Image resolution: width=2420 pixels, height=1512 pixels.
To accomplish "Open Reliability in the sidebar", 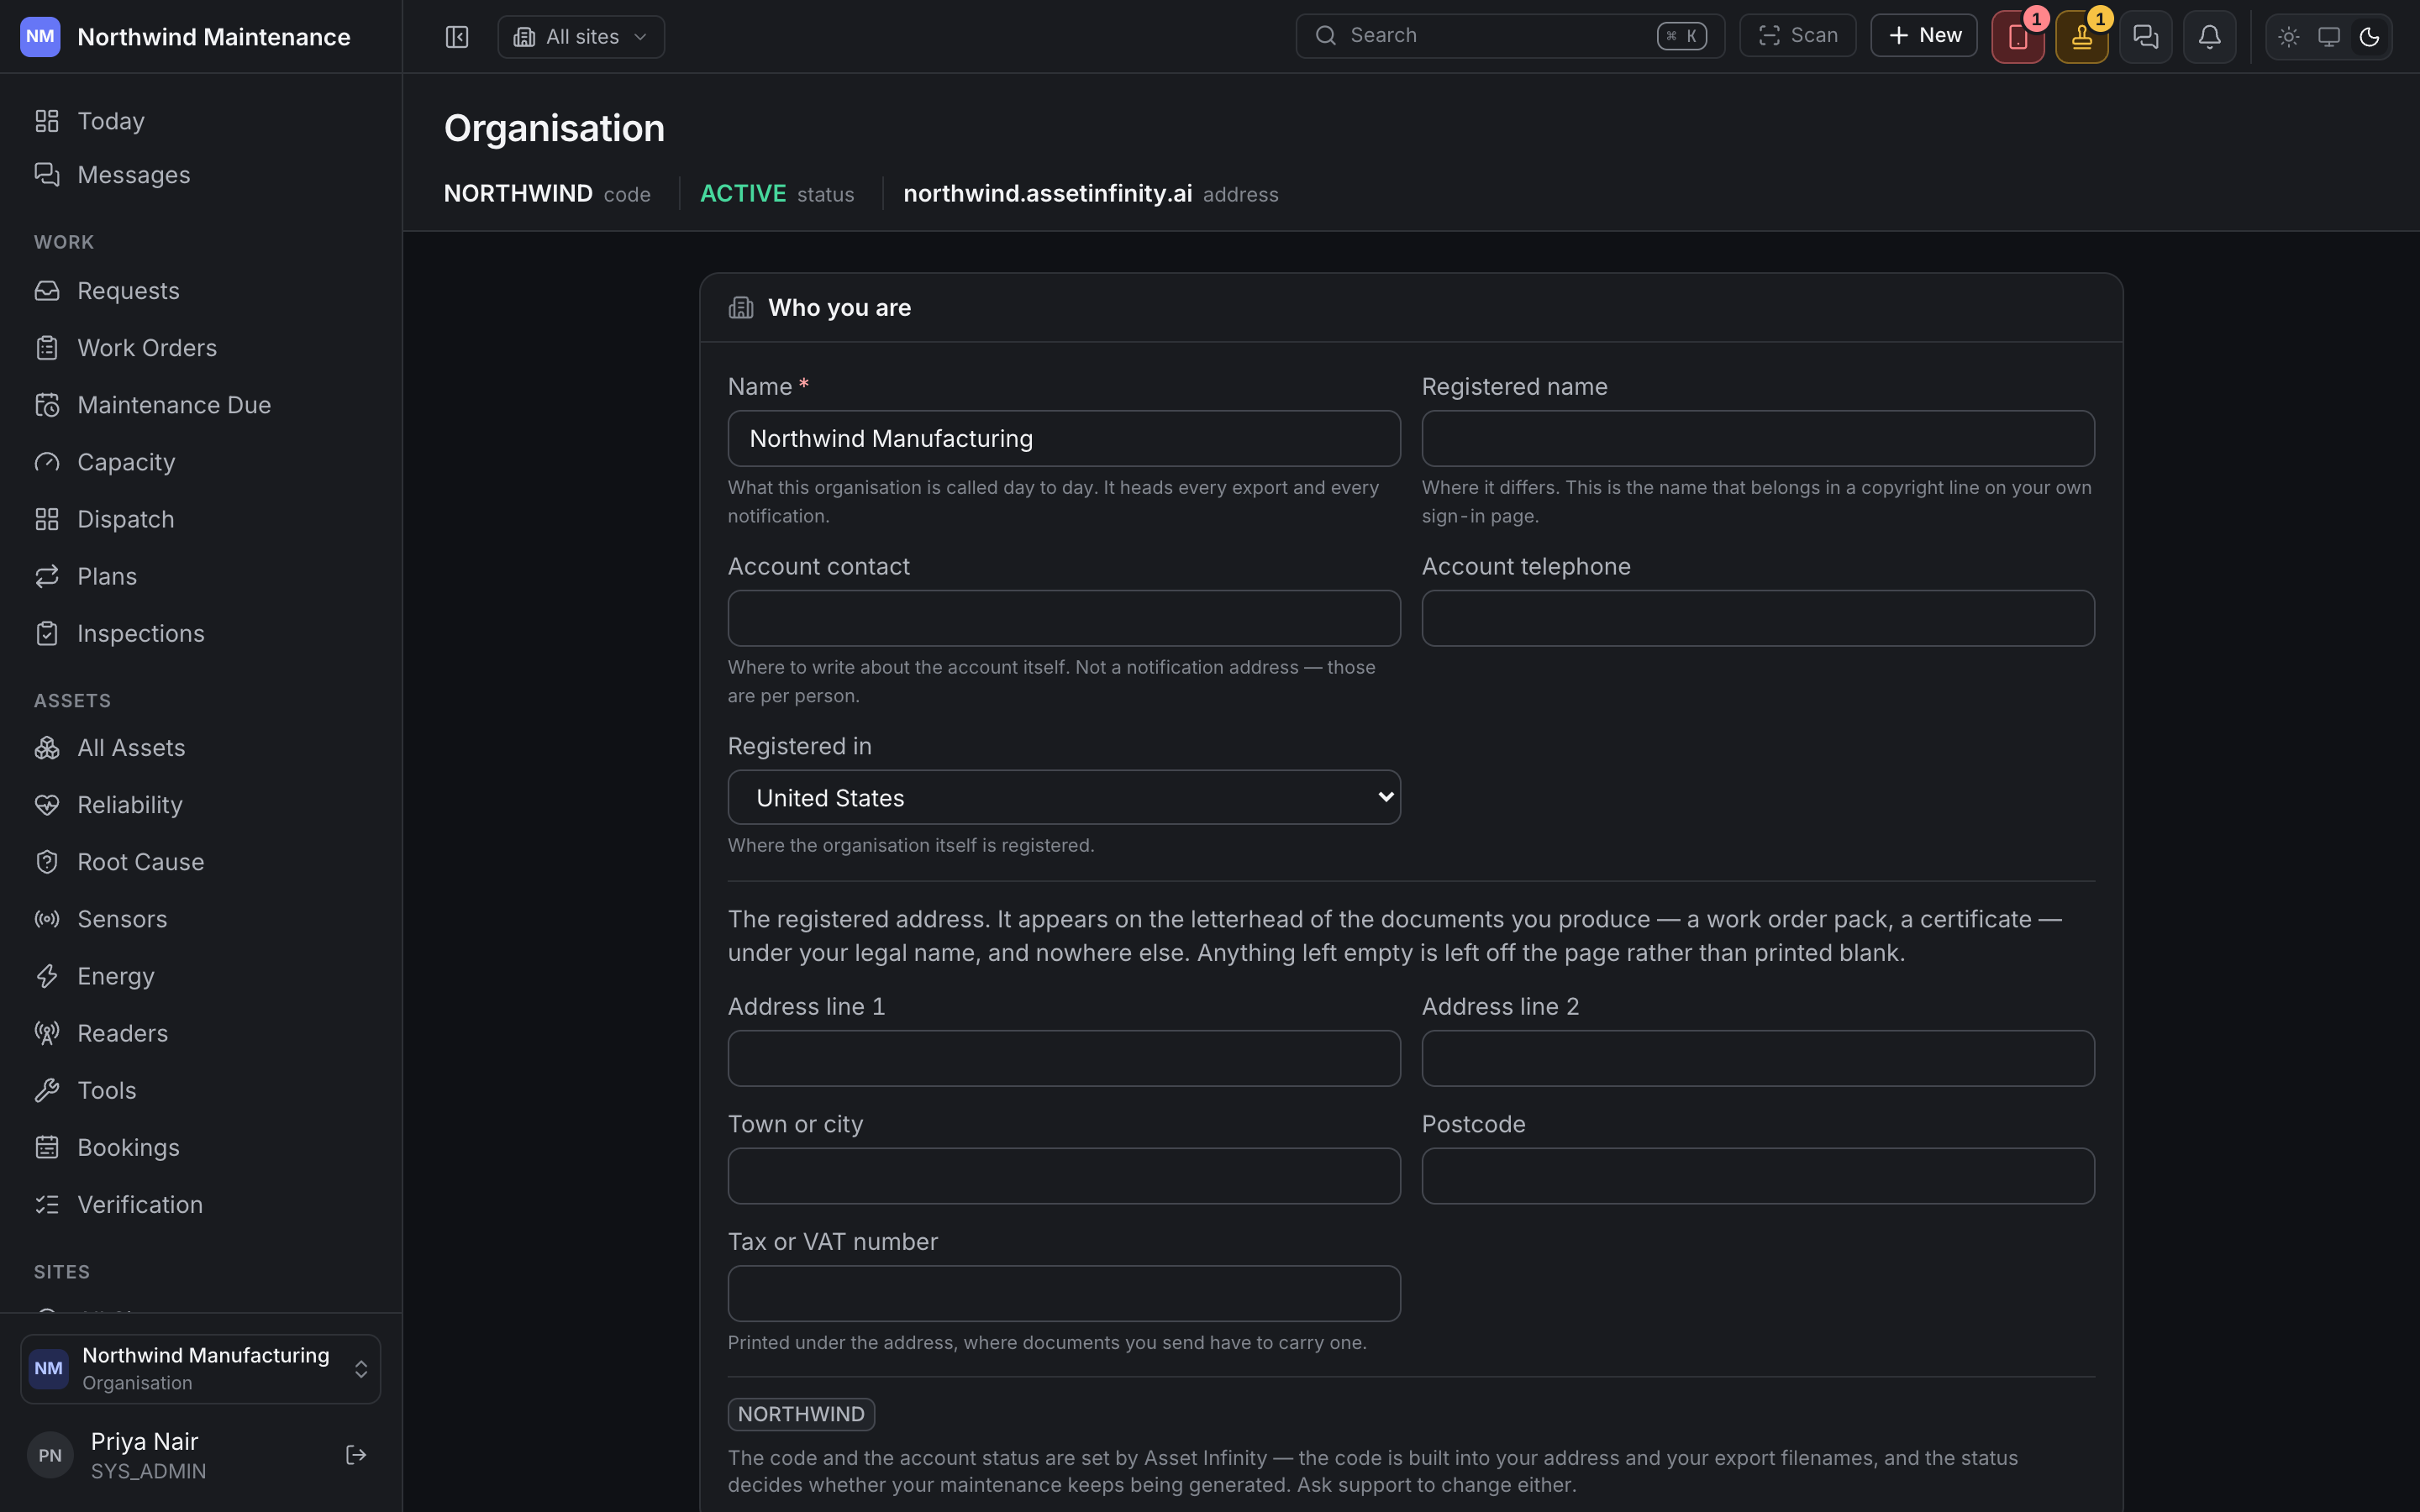I will point(201,805).
